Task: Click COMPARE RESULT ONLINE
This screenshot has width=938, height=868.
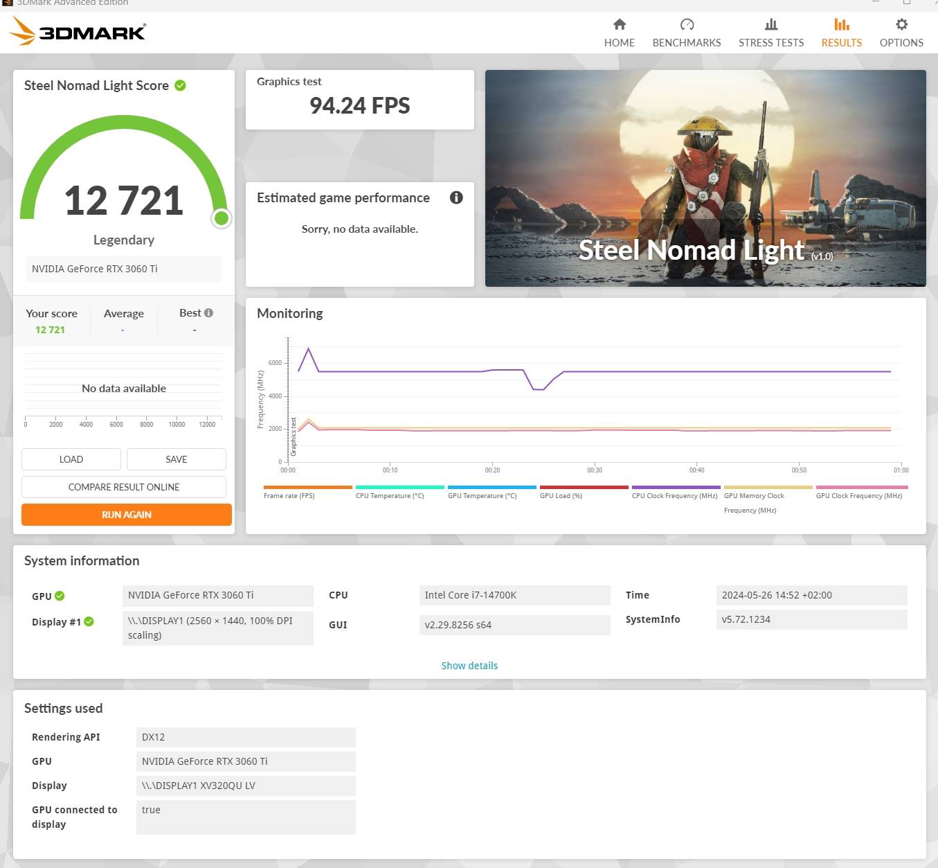Action: [x=124, y=486]
